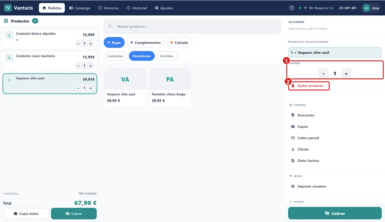Increase quantity of Camiseta rayas marinera

(x=91, y=66)
